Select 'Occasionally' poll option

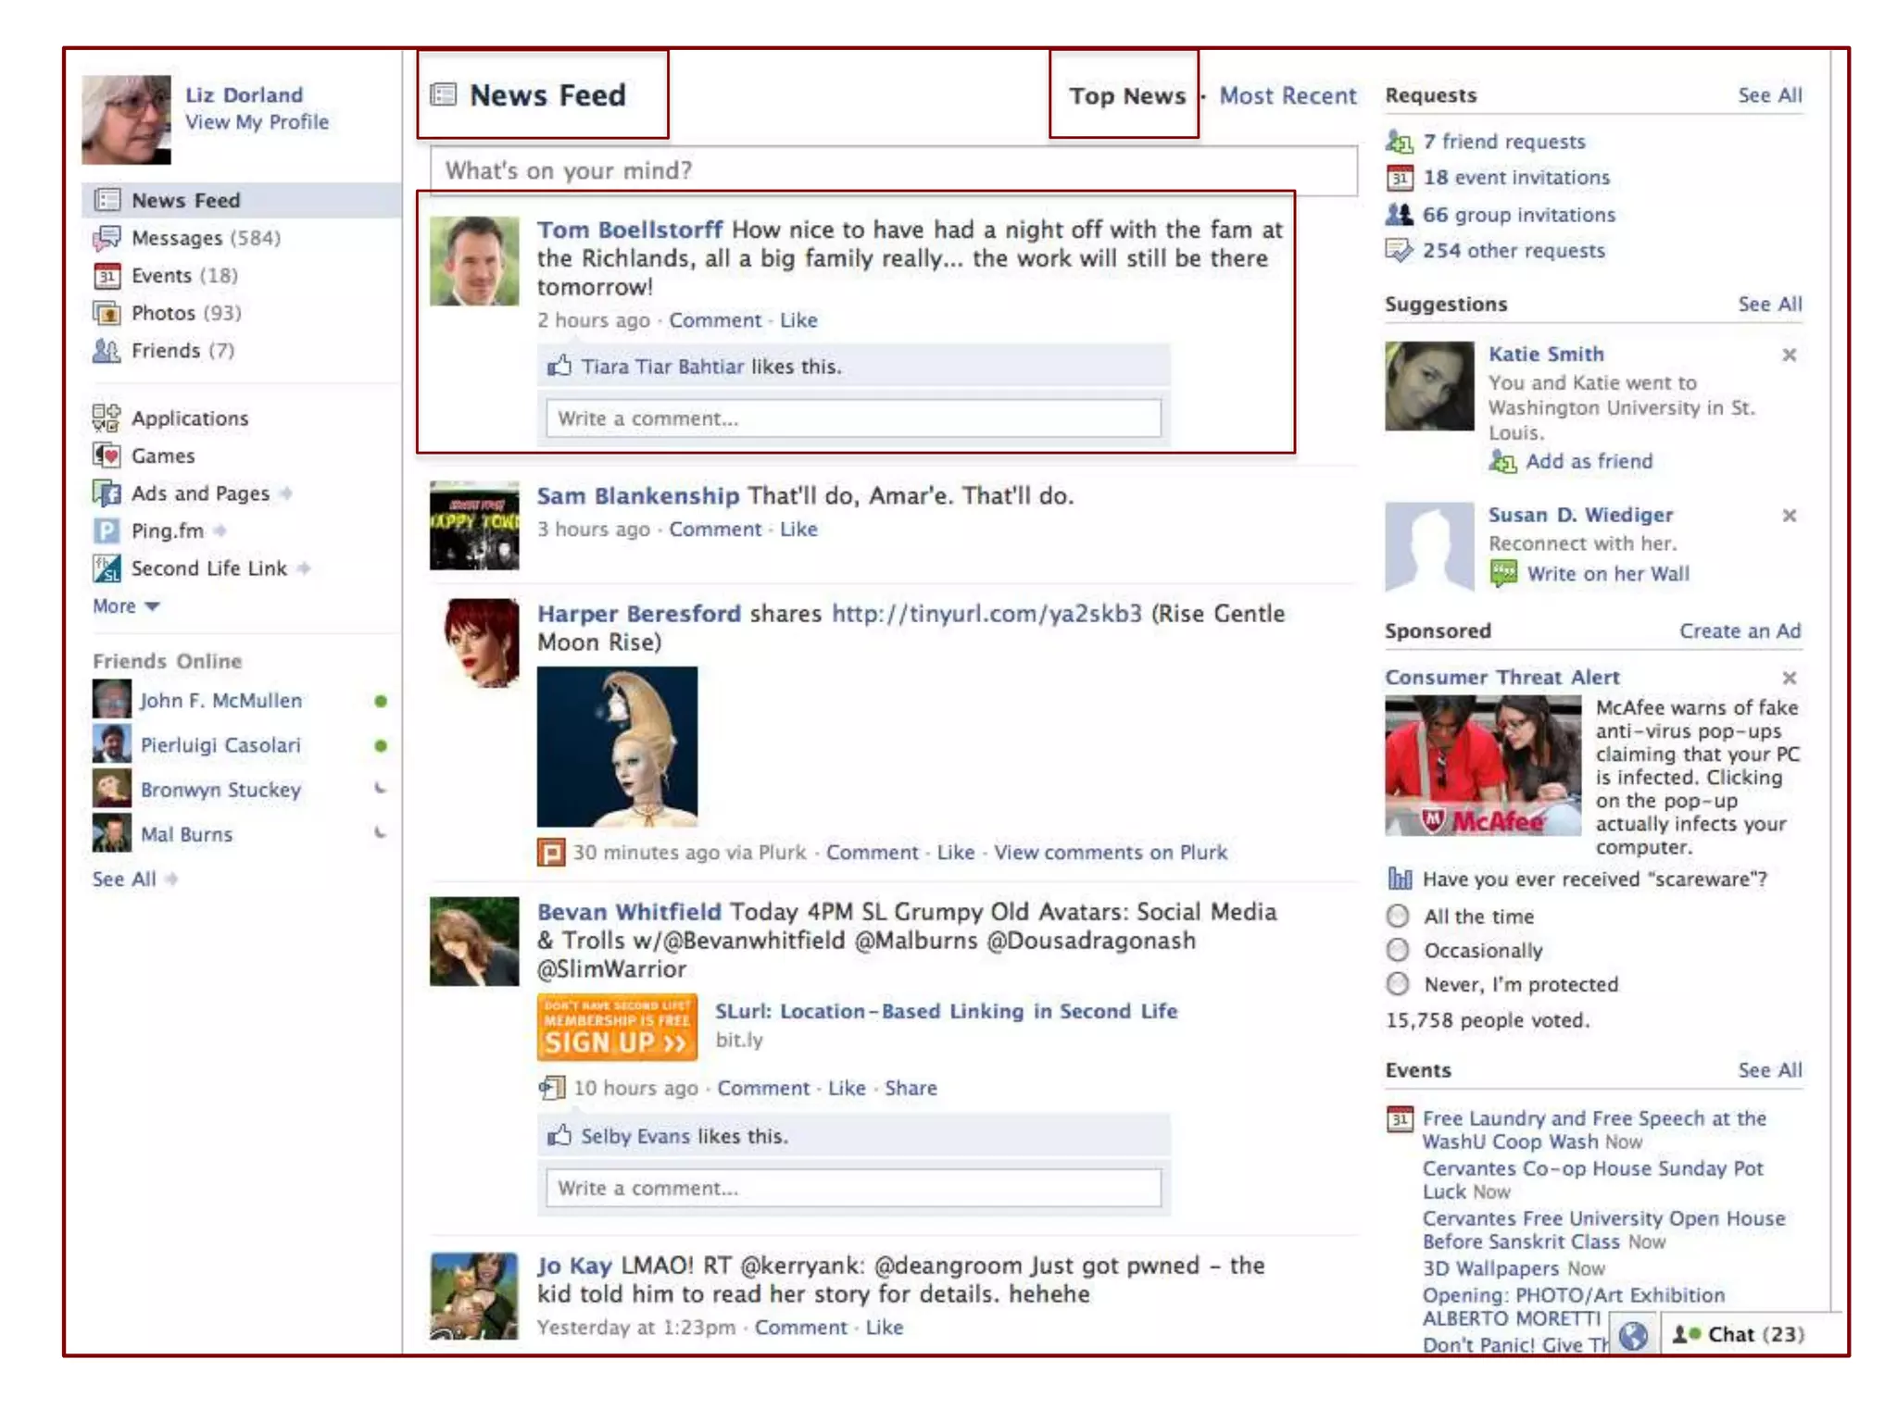coord(1398,950)
